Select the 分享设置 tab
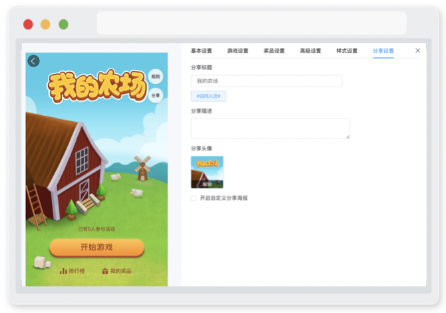This screenshot has height=313, width=446. point(383,51)
